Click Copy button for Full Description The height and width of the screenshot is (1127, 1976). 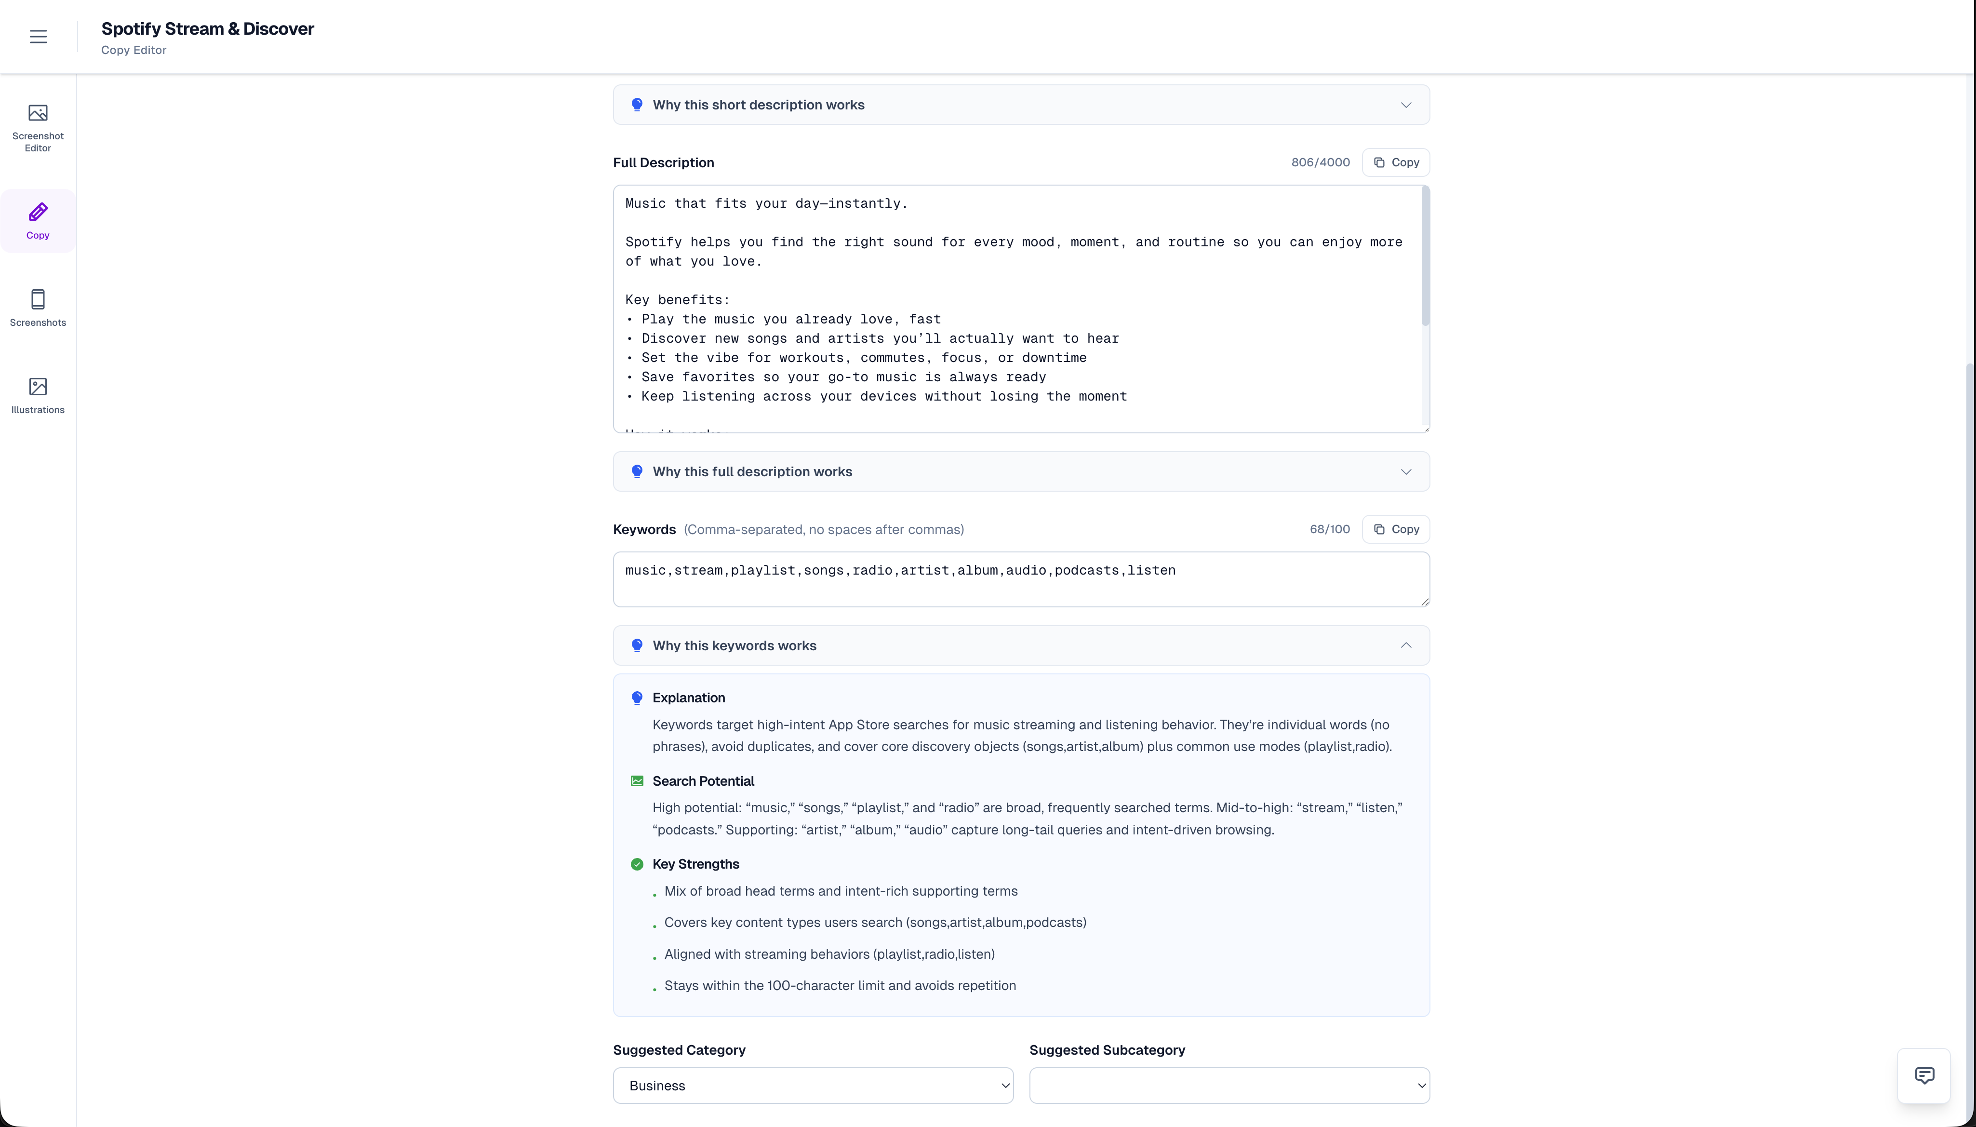click(1396, 162)
